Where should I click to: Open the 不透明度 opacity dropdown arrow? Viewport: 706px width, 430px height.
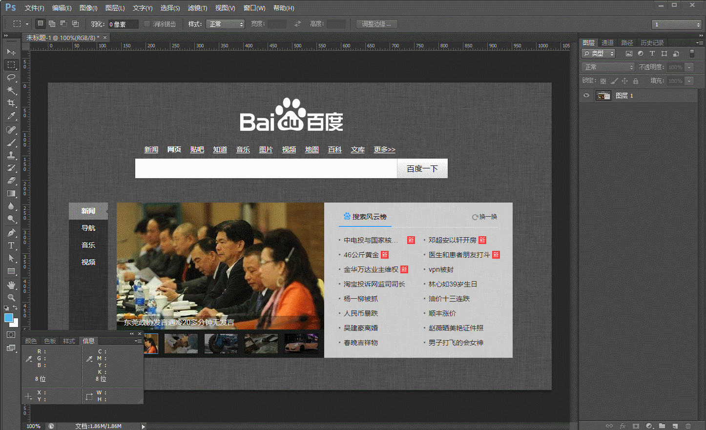tap(689, 67)
